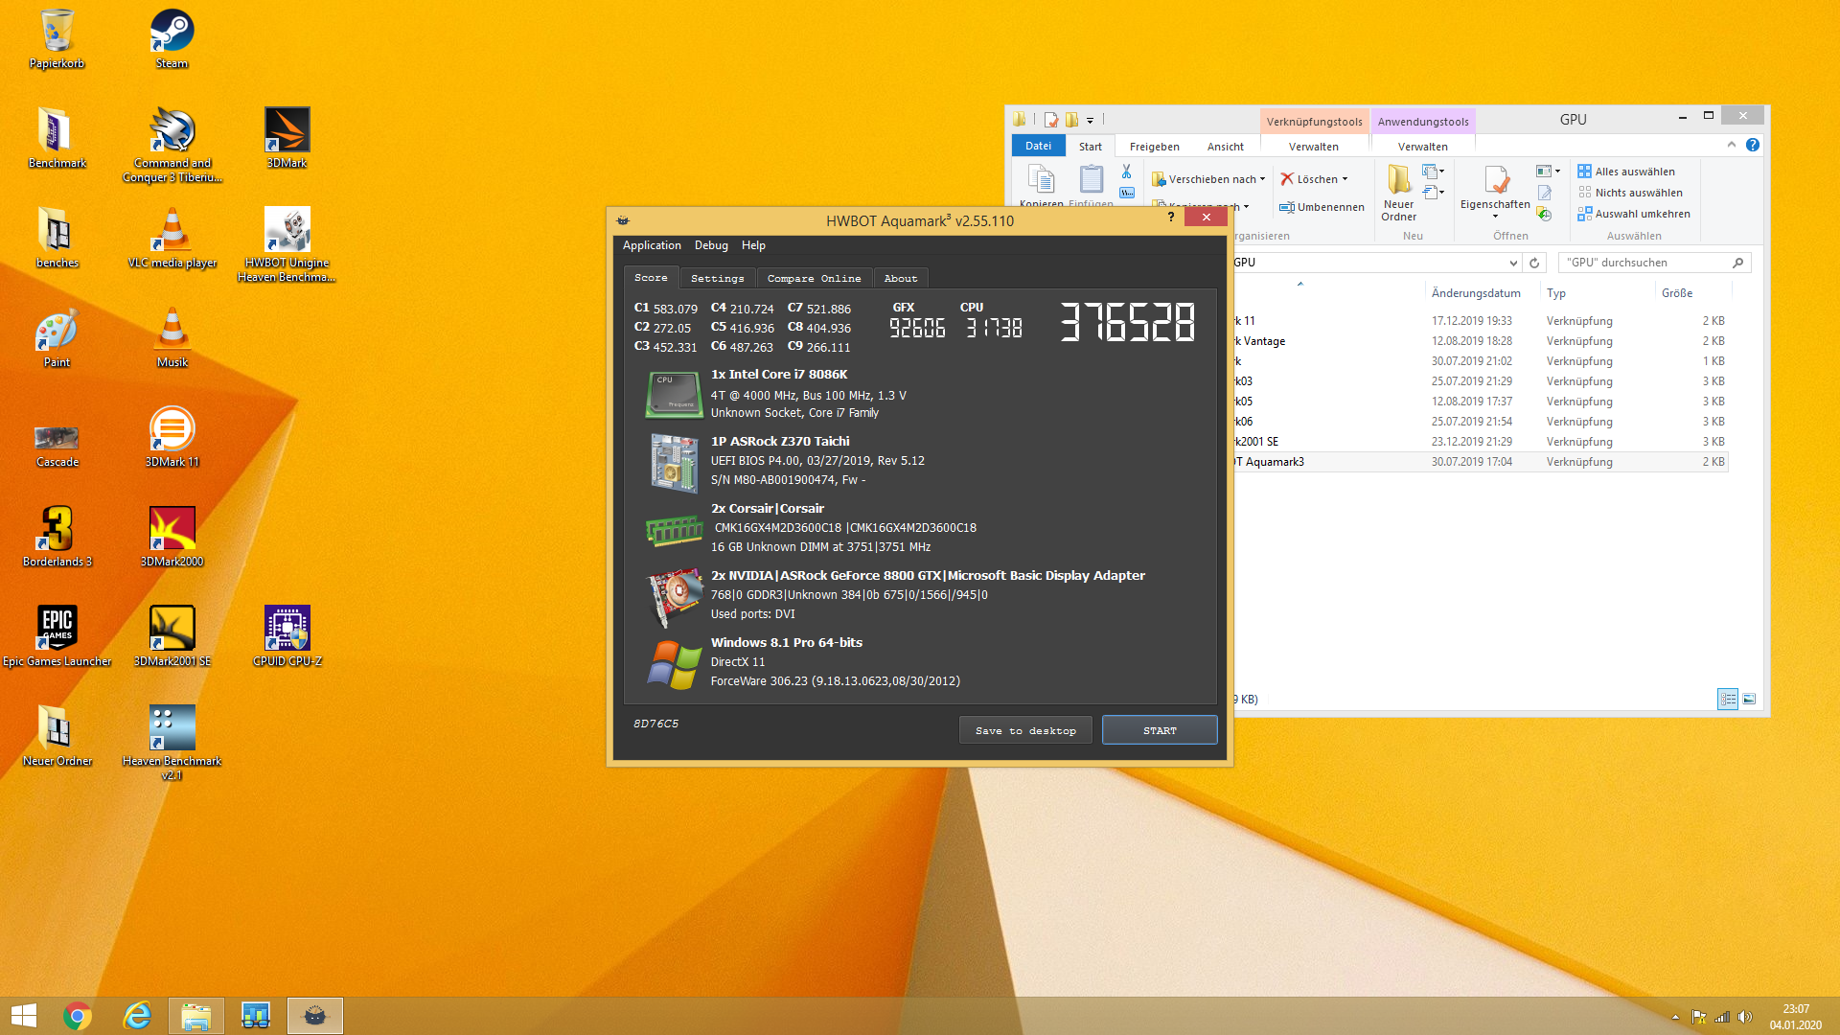The height and width of the screenshot is (1035, 1840).
Task: Switch to large icons view in Explorer
Action: tap(1749, 700)
